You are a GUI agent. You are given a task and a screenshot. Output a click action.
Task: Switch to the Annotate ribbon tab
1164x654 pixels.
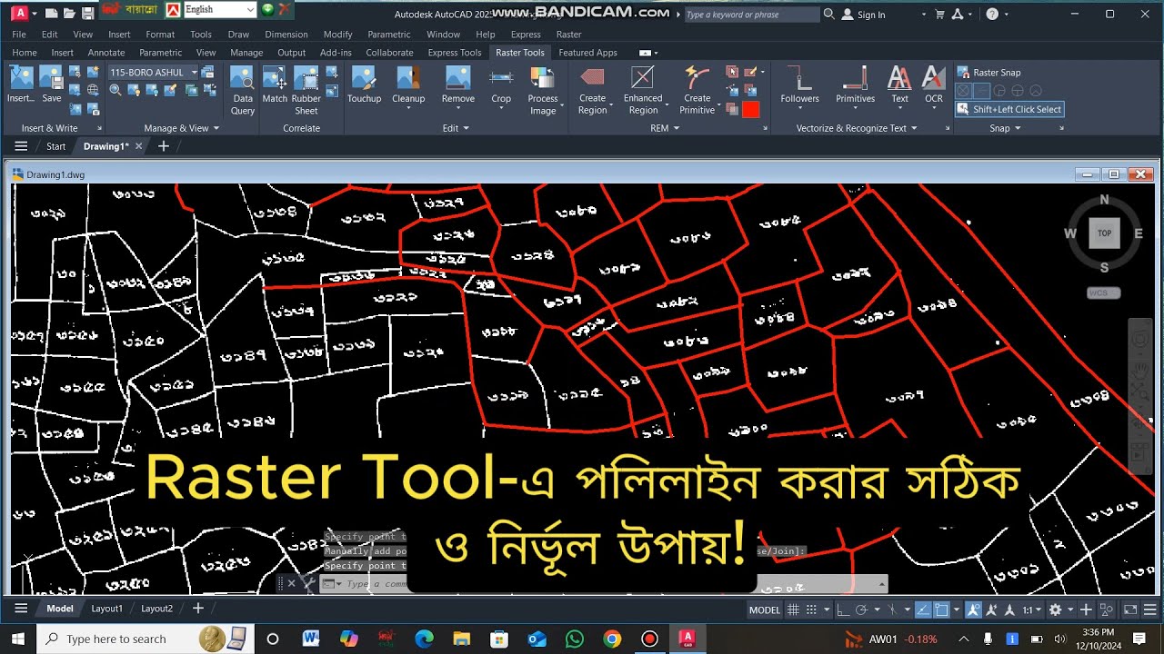point(106,53)
